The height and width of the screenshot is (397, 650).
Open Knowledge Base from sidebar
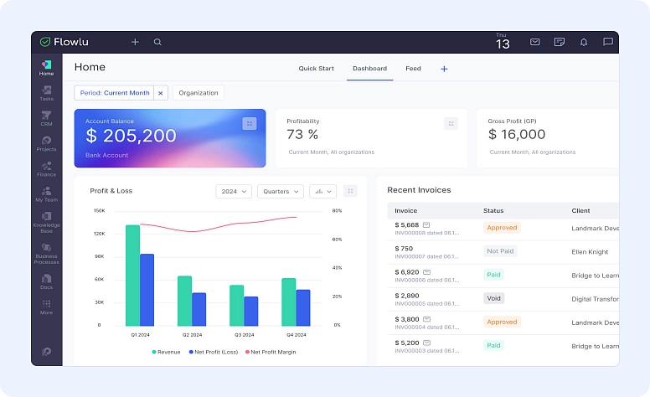click(47, 219)
